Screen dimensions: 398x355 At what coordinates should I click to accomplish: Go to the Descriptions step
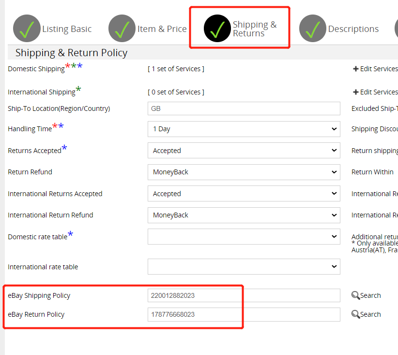(339, 29)
